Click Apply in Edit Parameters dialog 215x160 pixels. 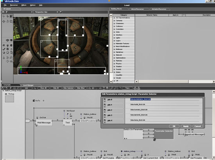[x=186, y=126]
